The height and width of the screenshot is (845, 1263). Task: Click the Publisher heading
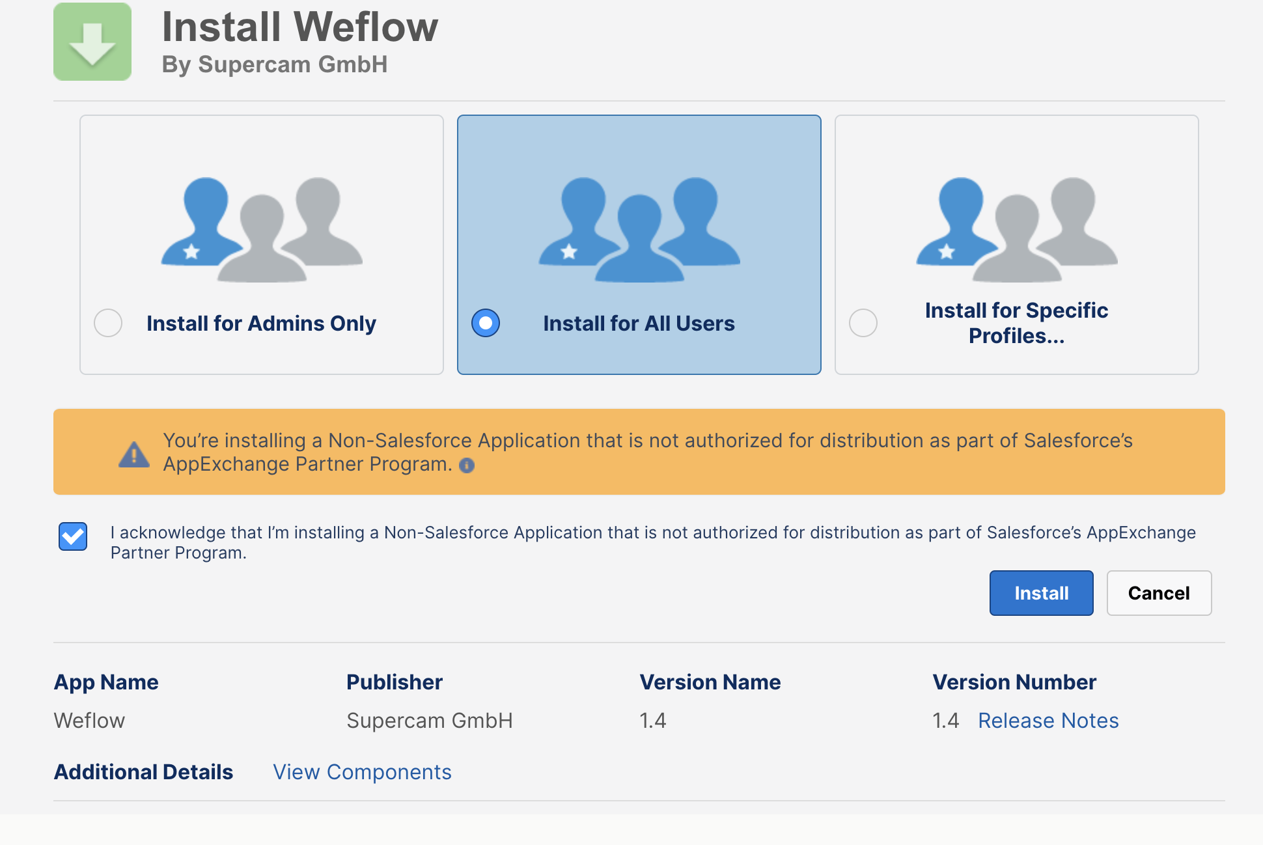pyautogui.click(x=395, y=682)
